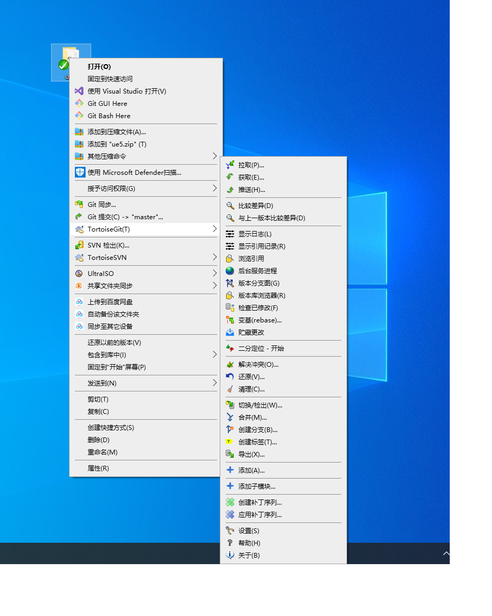Click the 变基 rebase icon
Image resolution: width=492 pixels, height=616 pixels.
tap(230, 320)
